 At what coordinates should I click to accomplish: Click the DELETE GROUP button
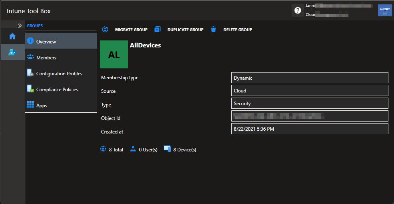pos(238,29)
